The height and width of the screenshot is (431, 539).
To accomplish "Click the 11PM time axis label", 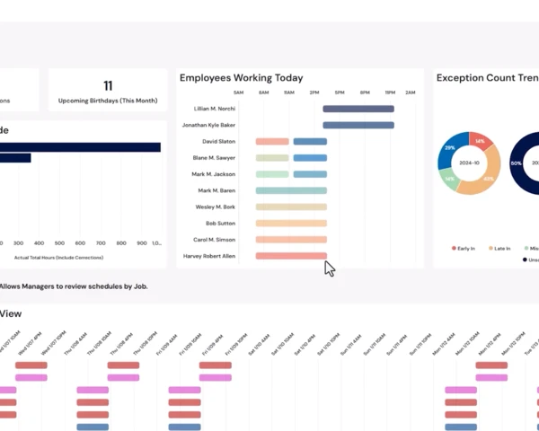I will pyautogui.click(x=390, y=92).
